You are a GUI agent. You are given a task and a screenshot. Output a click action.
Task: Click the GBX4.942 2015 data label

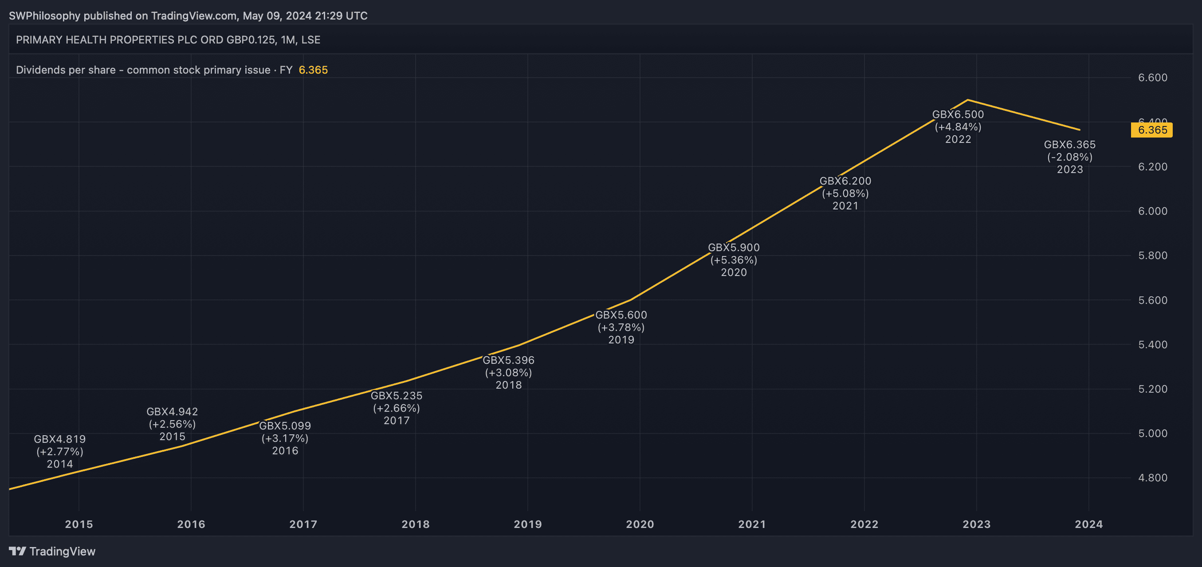pos(172,424)
